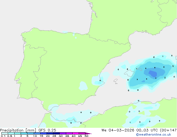The width and height of the screenshot is (177, 137).
Task: Choose the 5–10 mm legend swatch
Action: (30, 133)
